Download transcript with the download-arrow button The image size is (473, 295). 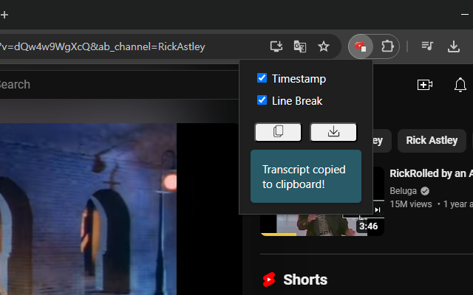click(333, 132)
